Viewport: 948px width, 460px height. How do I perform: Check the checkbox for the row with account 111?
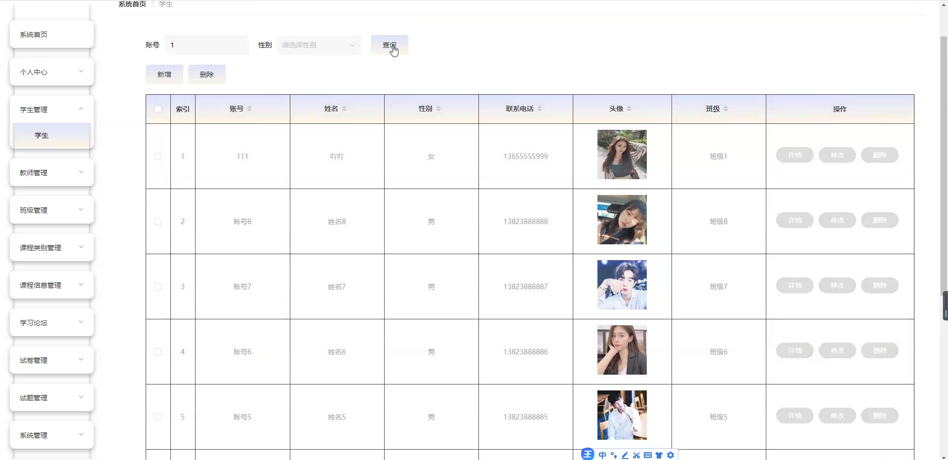(x=158, y=156)
